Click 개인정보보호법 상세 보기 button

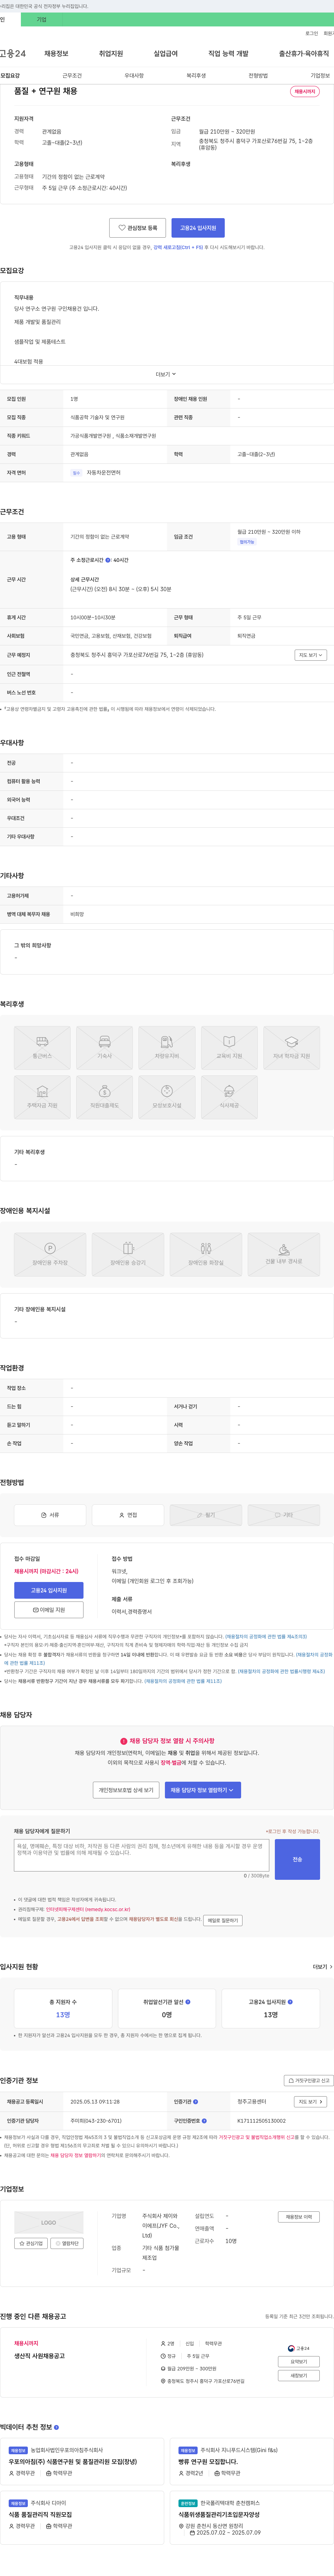[x=126, y=1790]
